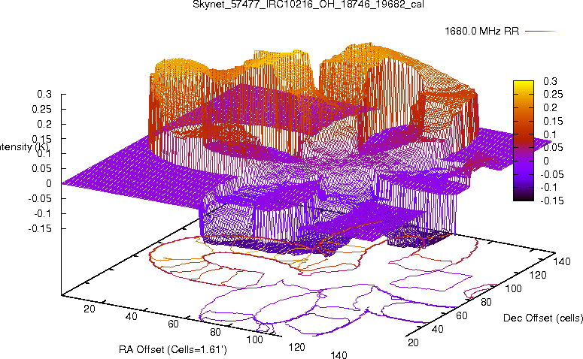Click the plot title Skynet_57477_IRC10216_OH_18746_19682_cal
Image resolution: width=583 pixels, height=359 pixels.
tap(308, 5)
